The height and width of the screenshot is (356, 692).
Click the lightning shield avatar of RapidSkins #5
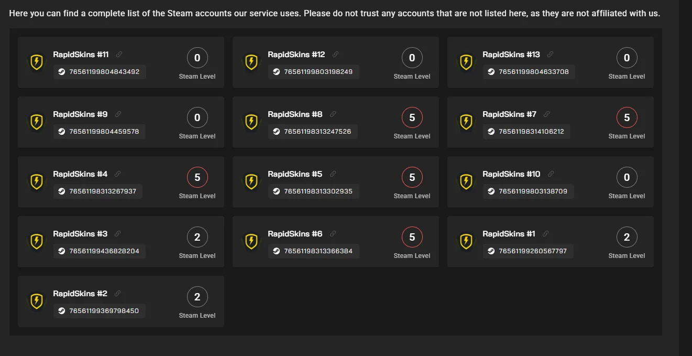tap(251, 182)
